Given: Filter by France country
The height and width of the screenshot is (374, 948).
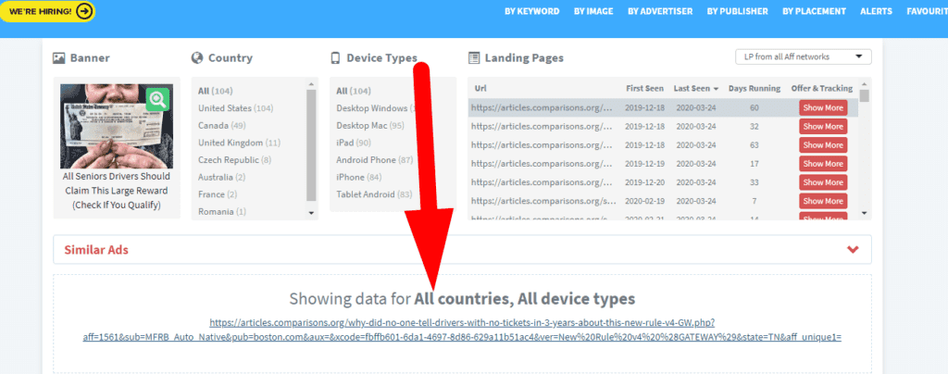Looking at the screenshot, I should [x=218, y=194].
